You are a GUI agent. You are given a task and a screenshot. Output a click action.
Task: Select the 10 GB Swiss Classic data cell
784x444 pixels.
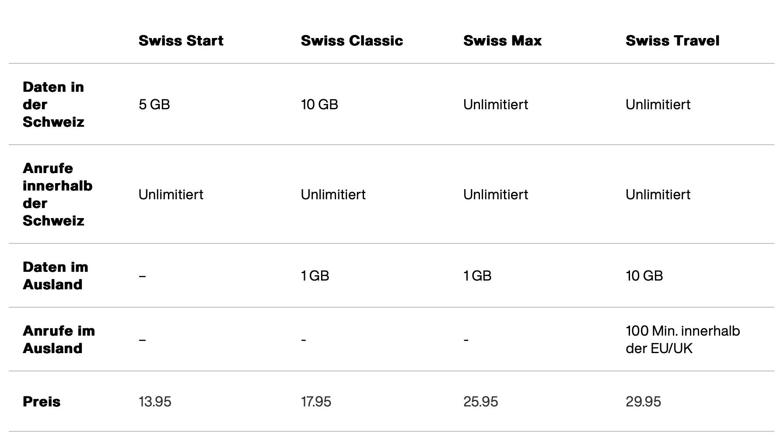point(319,104)
